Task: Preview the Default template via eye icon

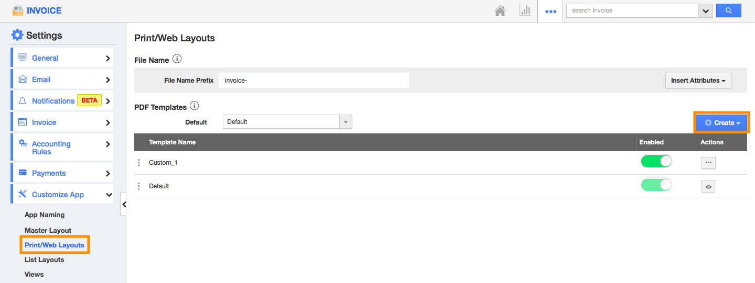Action: click(x=708, y=187)
